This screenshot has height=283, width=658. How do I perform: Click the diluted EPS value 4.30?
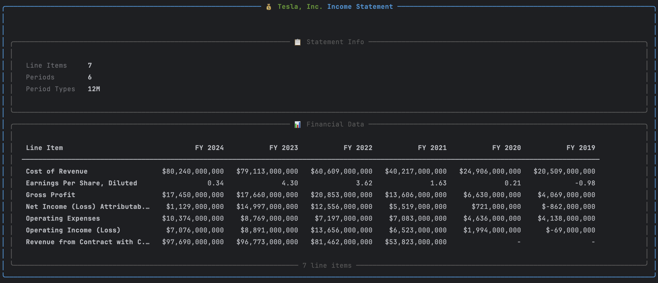point(290,183)
